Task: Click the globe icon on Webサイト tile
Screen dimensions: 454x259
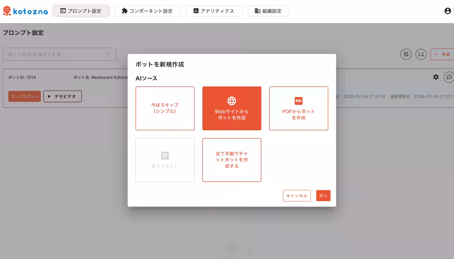Action: [x=232, y=101]
